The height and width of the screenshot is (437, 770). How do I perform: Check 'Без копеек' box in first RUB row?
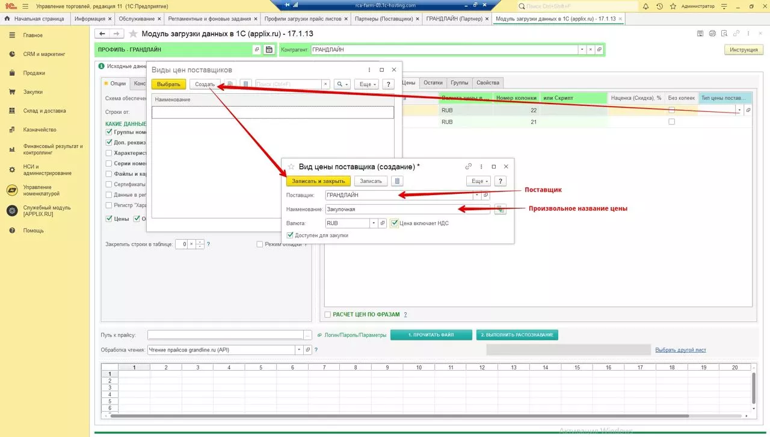671,110
